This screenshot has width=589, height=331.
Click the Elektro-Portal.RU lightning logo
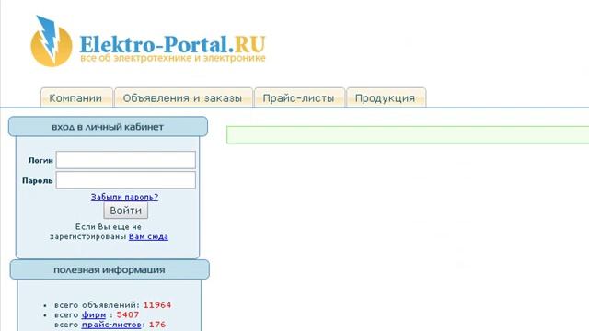coord(52,41)
